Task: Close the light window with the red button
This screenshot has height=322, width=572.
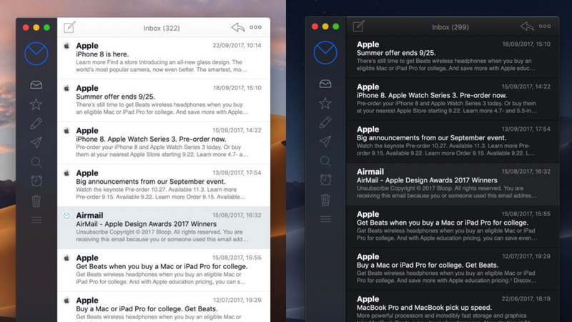Action: [x=26, y=27]
